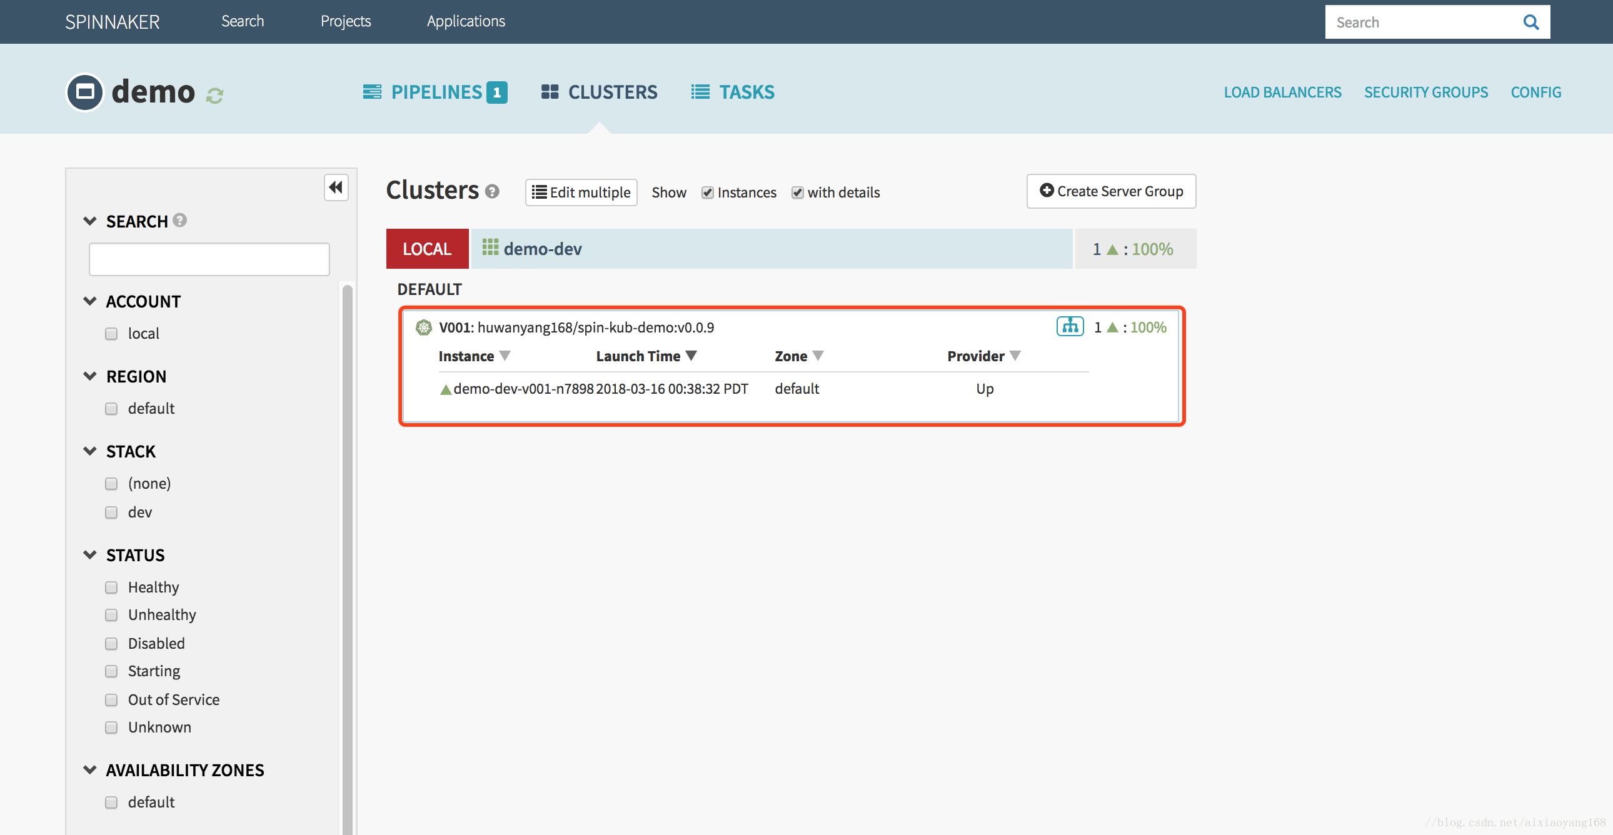1613x835 pixels.
Task: Open load balancer icon on V001 row
Action: click(x=1070, y=326)
